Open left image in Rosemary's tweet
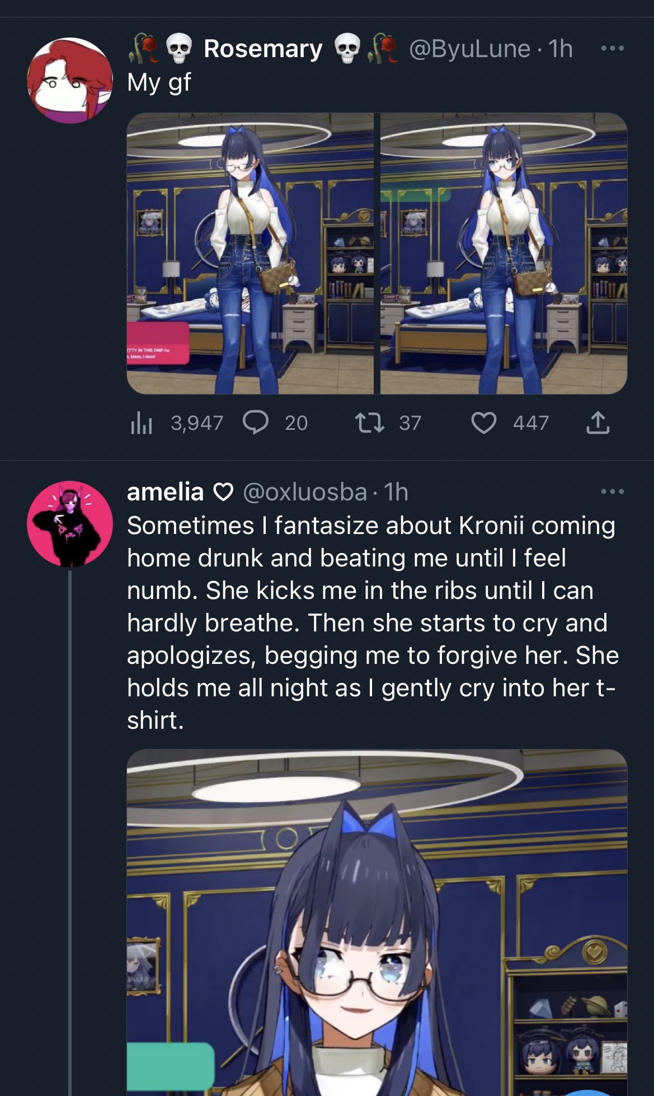 point(250,254)
